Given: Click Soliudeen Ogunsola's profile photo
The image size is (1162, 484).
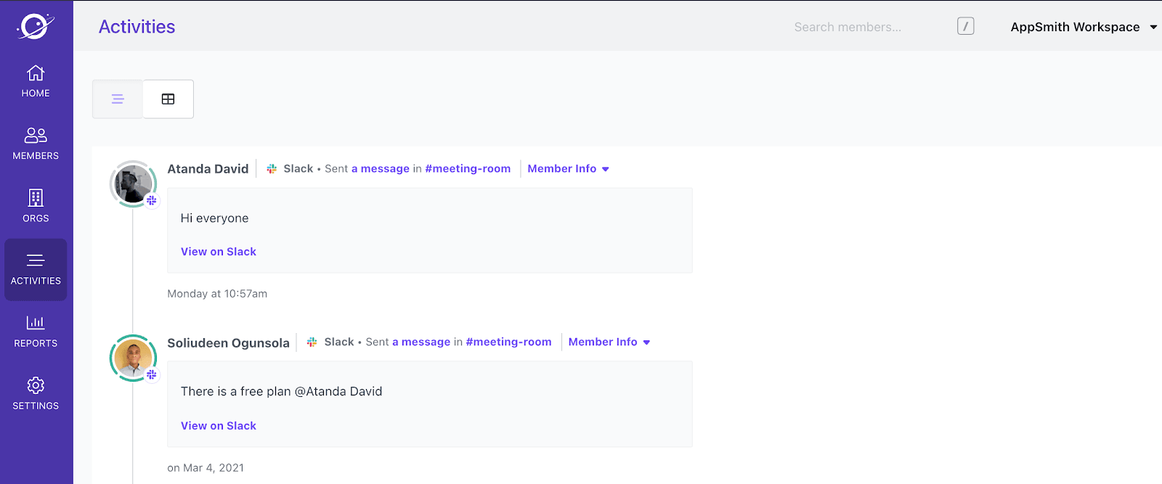Looking at the screenshot, I should click(134, 358).
